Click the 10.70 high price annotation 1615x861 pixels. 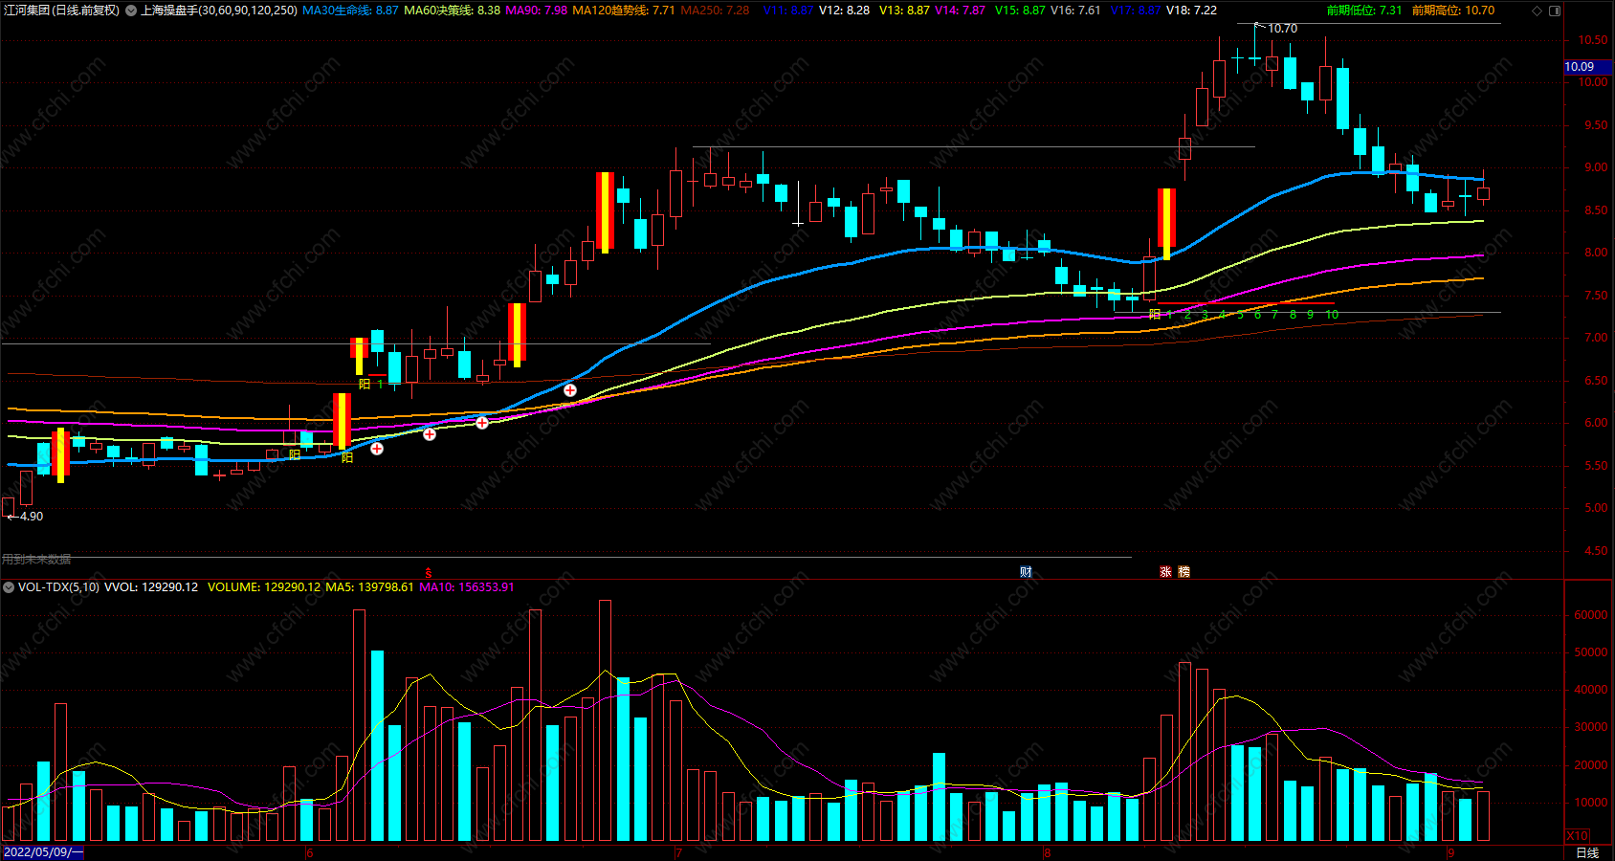[1282, 29]
